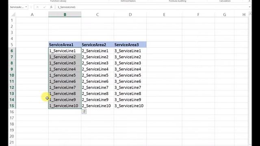Click cell containing 1_ServiceLine9
Image resolution: width=260 pixels, height=146 pixels.
(65, 100)
